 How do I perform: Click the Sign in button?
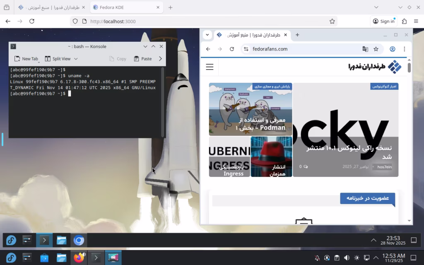click(383, 21)
